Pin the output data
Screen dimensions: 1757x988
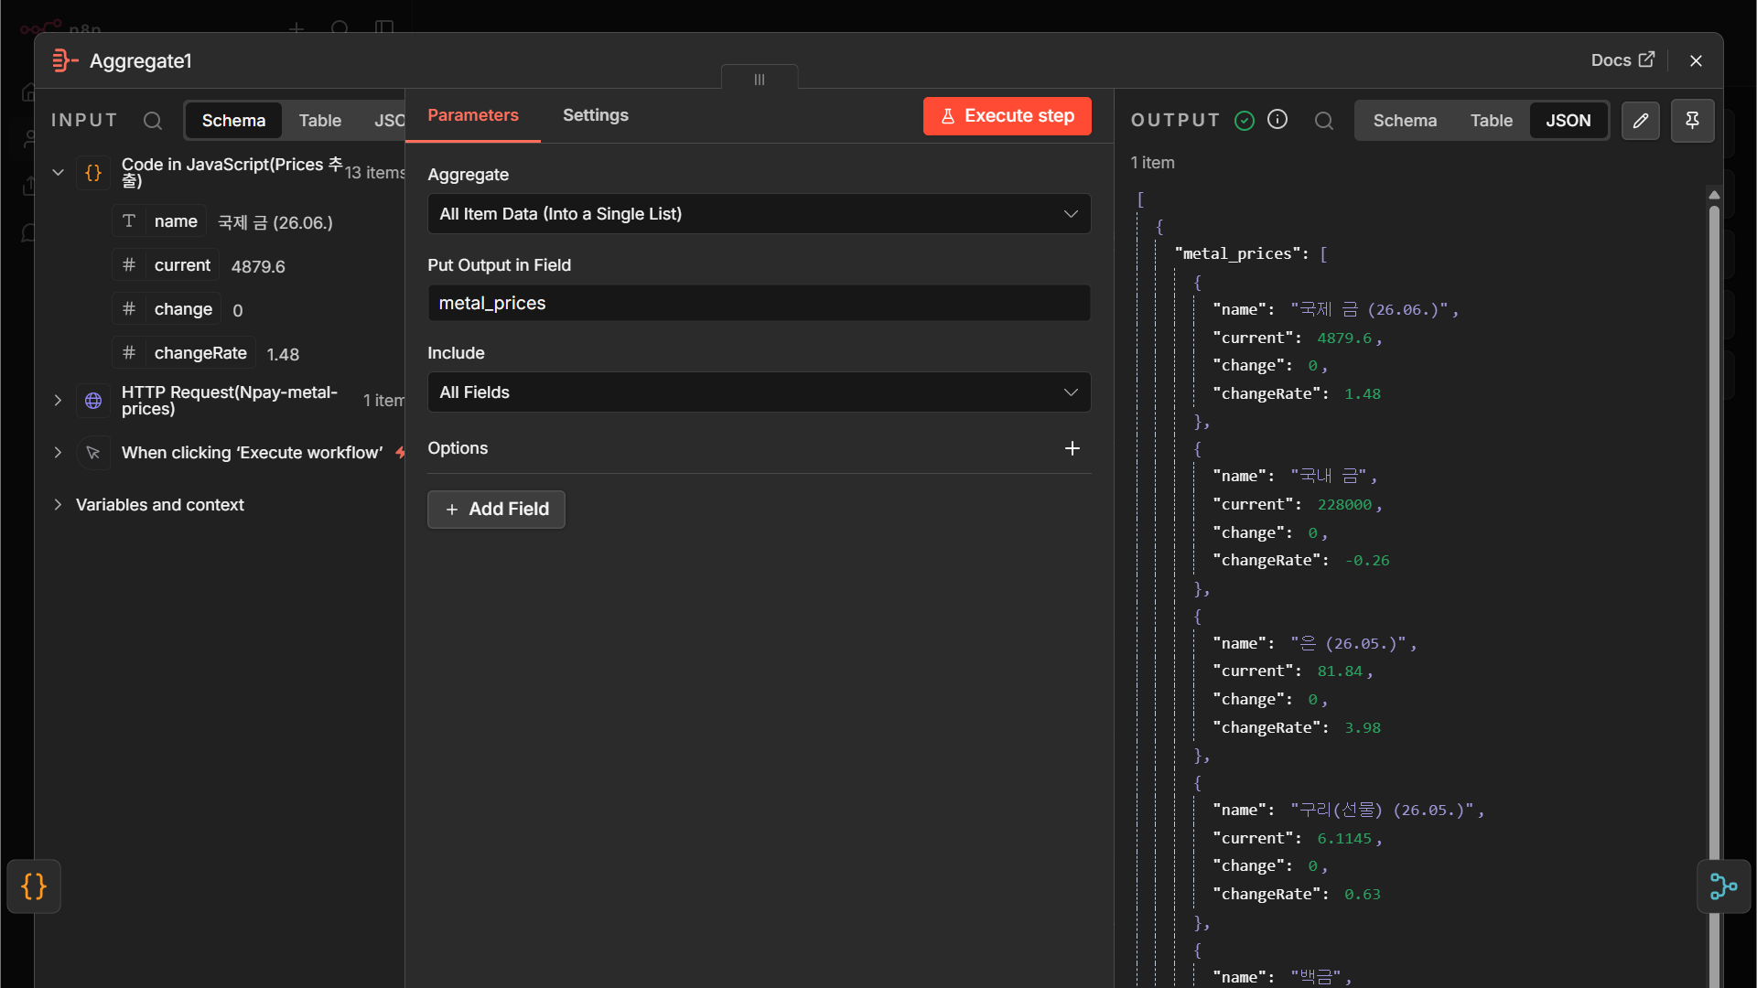[x=1693, y=121]
